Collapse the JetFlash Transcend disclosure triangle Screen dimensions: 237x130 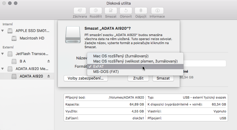pyautogui.click(x=3, y=54)
